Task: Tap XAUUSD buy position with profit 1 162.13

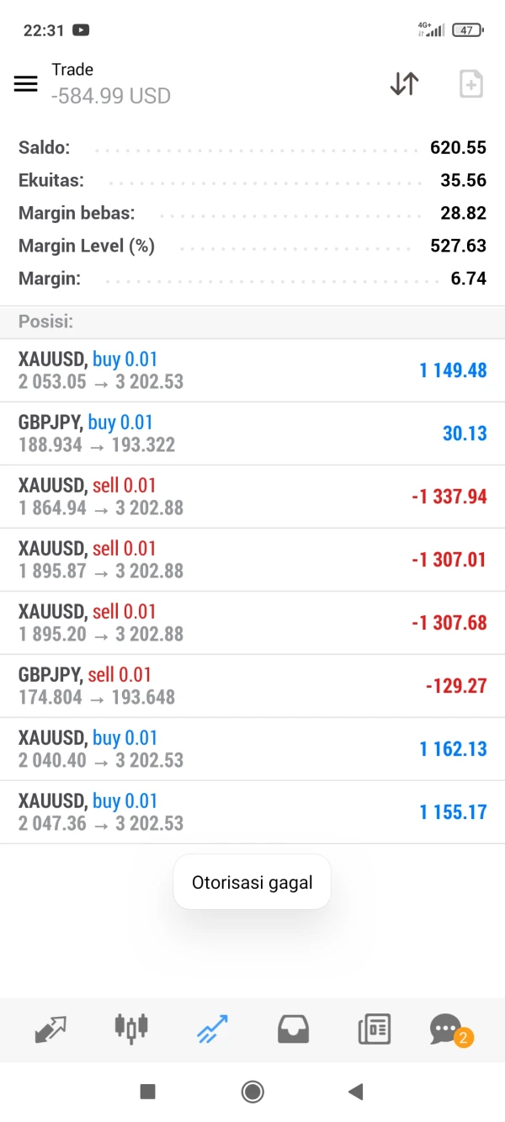Action: click(x=252, y=749)
